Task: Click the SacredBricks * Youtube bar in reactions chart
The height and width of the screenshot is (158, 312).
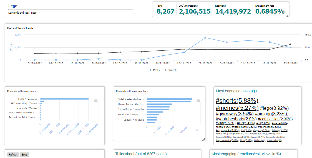Action: (158, 109)
